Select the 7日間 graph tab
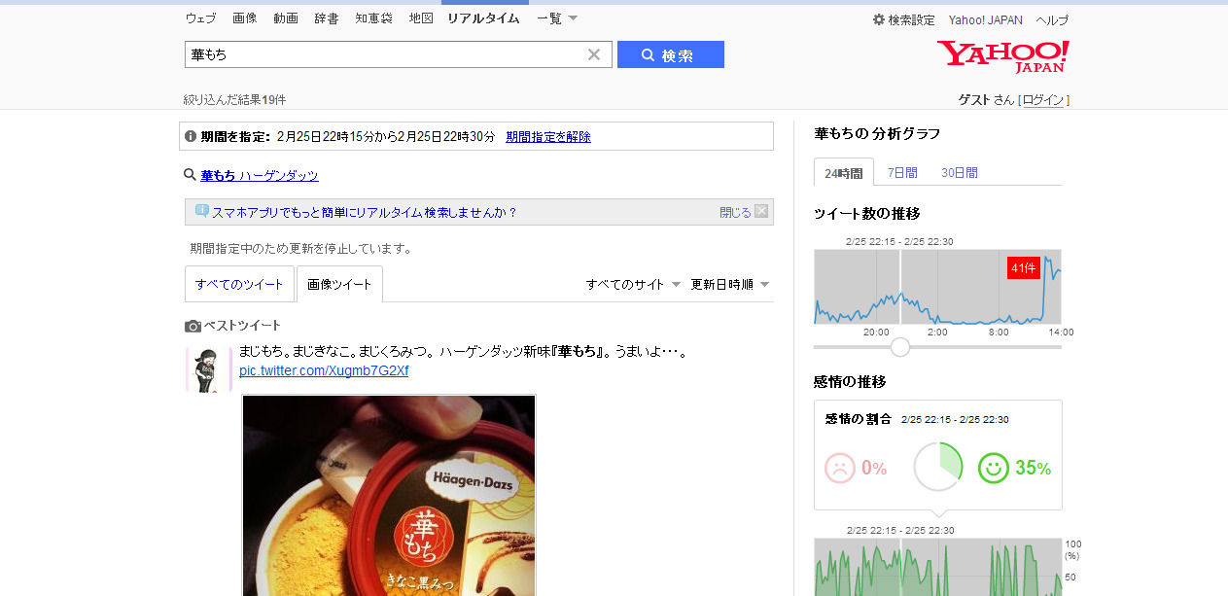Image resolution: width=1228 pixels, height=596 pixels. (902, 172)
